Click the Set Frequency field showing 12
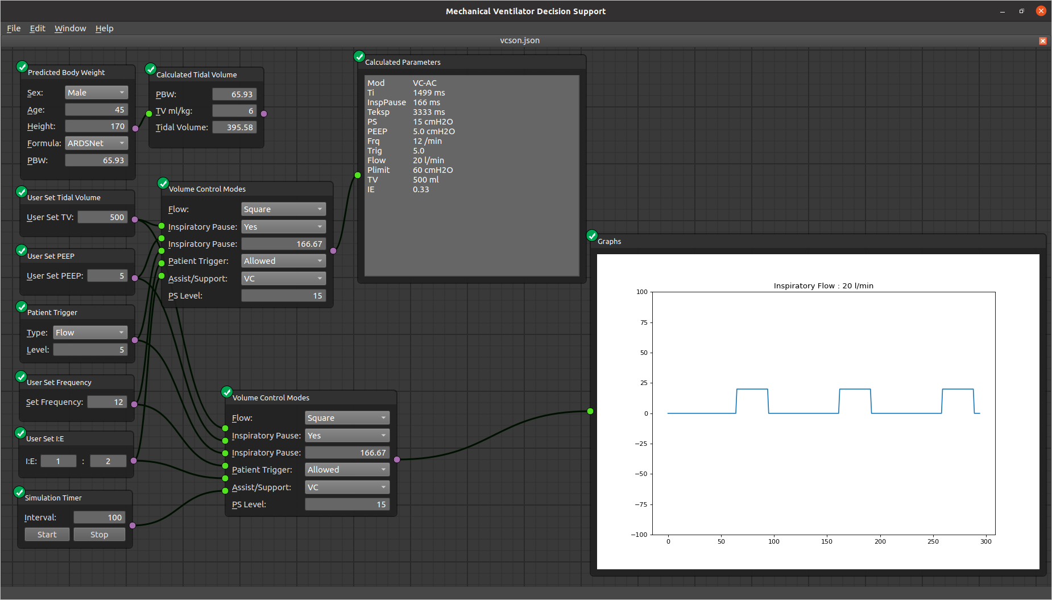This screenshot has height=600, width=1052. pos(106,402)
